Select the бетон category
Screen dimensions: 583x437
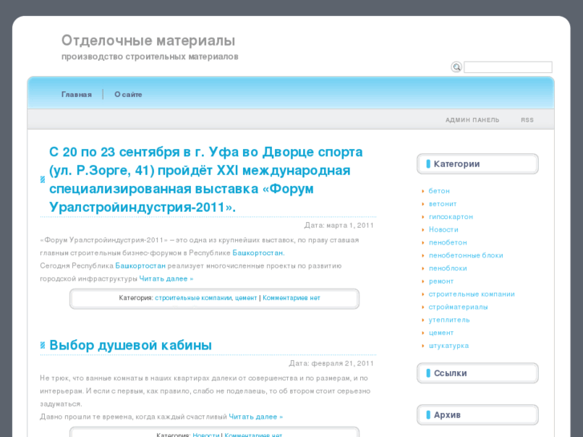439,191
